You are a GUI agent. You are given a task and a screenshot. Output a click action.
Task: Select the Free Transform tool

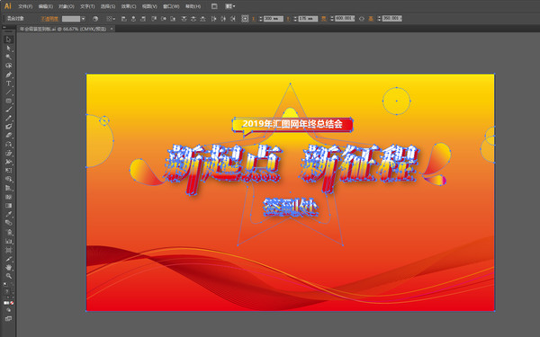point(9,170)
